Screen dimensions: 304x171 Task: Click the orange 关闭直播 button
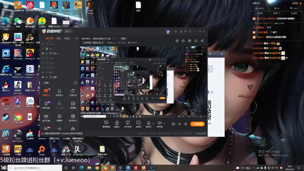pyautogui.click(x=197, y=124)
